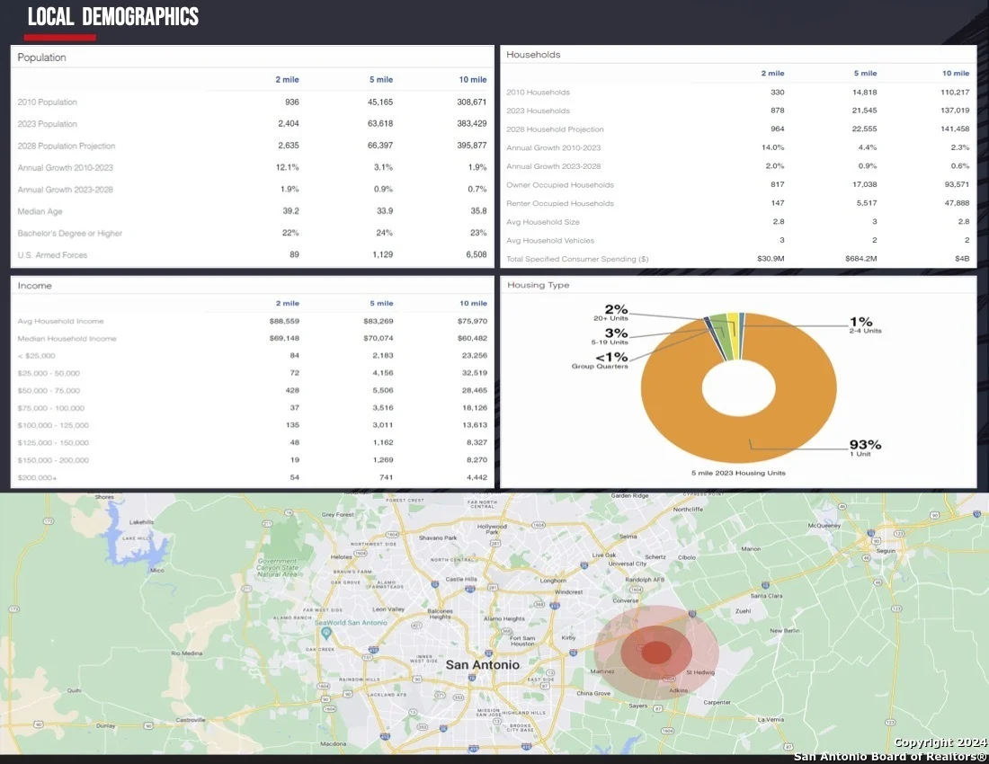Click the Renter Occupied Households value 147
The width and height of the screenshot is (989, 764).
click(x=778, y=203)
